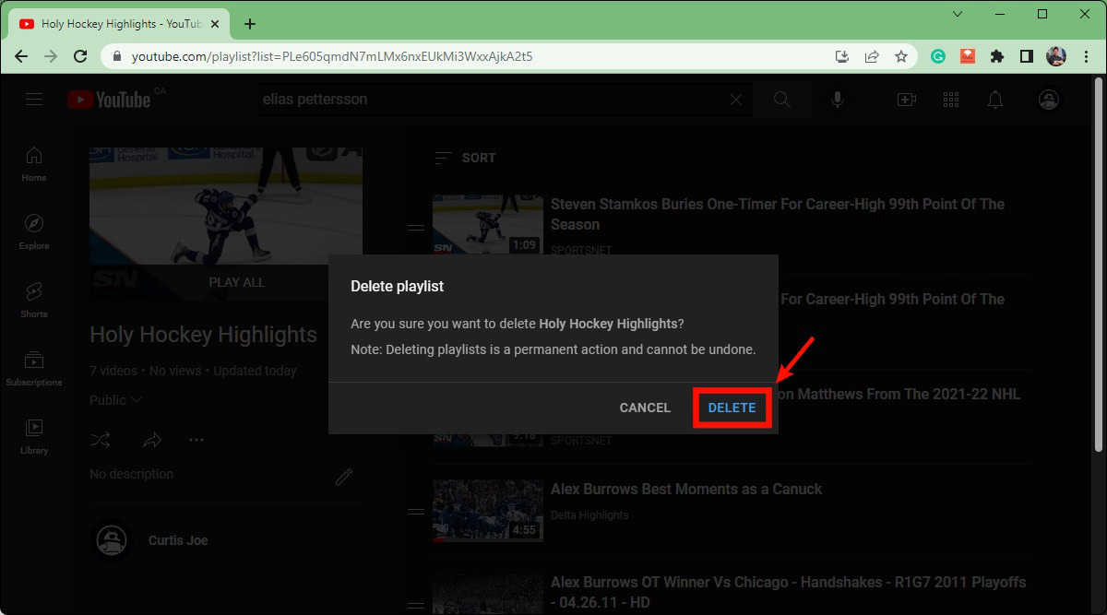Click CANCEL in the Delete playlist dialog

645,408
